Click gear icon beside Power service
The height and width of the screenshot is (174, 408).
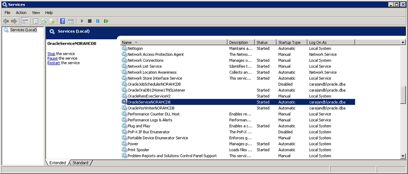(124, 144)
